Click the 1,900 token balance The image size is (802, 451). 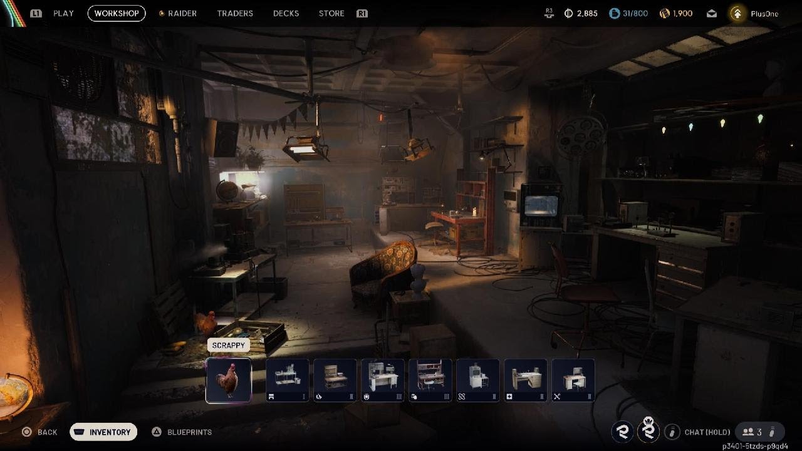coord(683,13)
